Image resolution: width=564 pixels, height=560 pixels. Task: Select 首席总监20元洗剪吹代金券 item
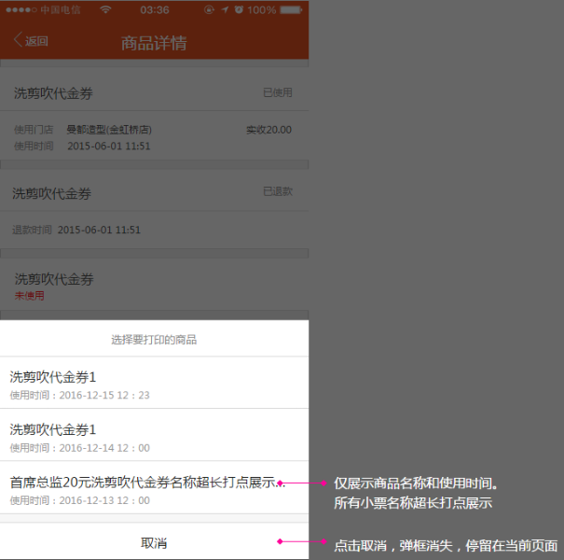click(155, 487)
